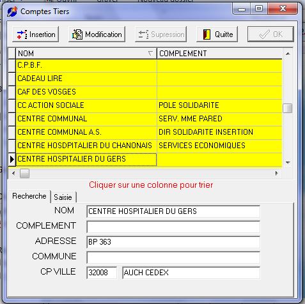The width and height of the screenshot is (305, 304).
Task: Click the NOM input field
Action: pos(173,211)
